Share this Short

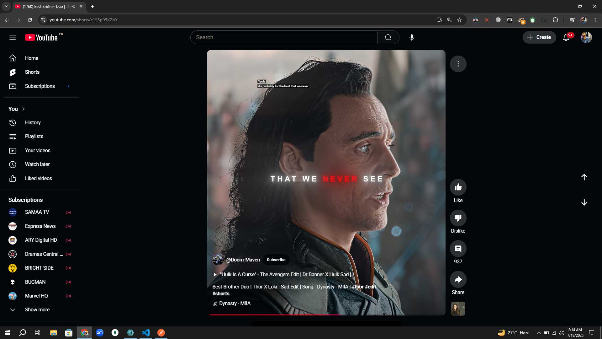click(458, 279)
